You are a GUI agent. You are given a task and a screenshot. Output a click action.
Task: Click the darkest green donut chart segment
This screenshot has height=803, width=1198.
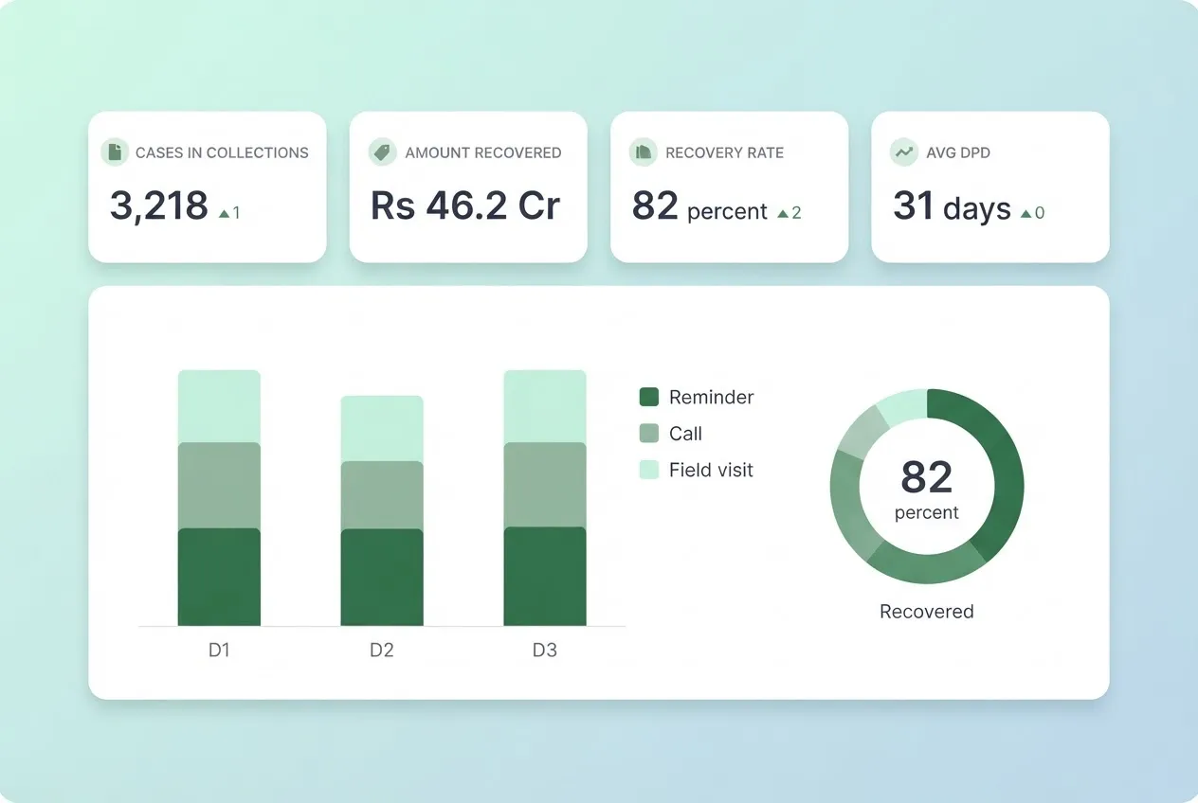1007,472
